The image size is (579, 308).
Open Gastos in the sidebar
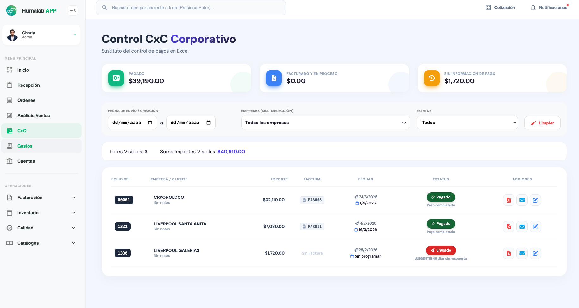coord(41,146)
